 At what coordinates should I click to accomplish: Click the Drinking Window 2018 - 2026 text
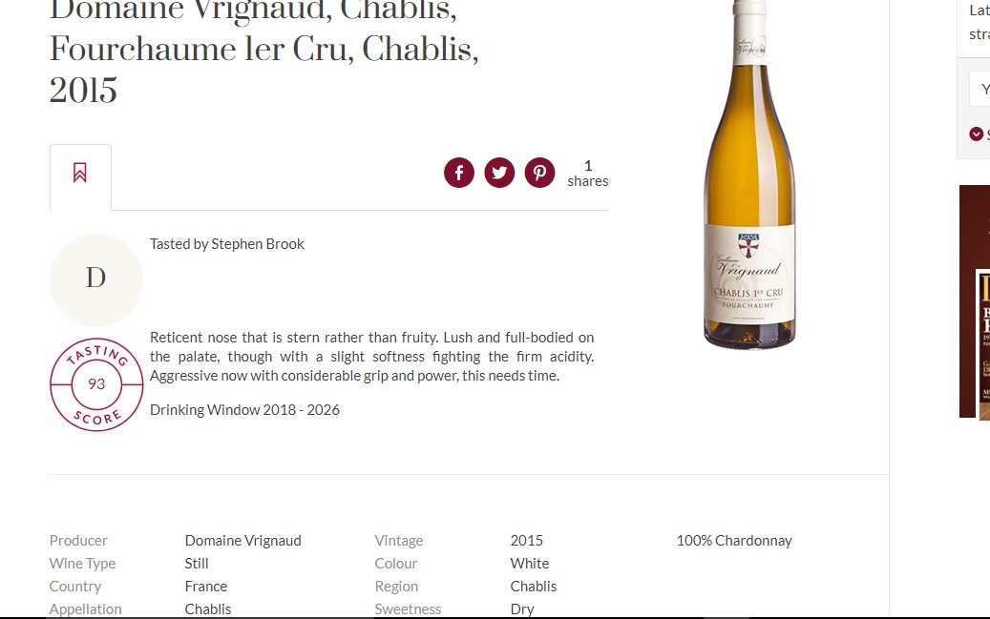pos(244,410)
